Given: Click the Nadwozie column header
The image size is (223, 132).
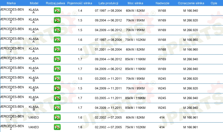Looking at the screenshot, I should [x=163, y=3].
